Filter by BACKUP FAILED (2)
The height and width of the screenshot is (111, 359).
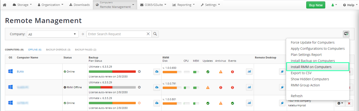[86, 49]
